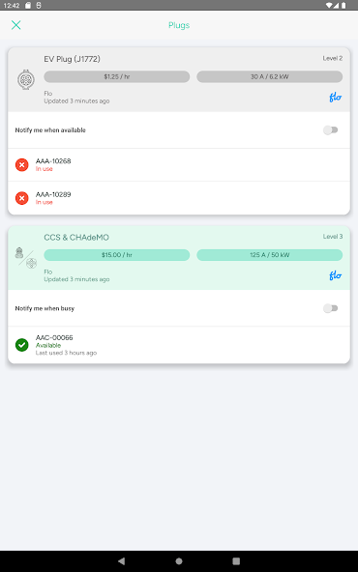Open Flo logo on CCS & CHAdeMO card

point(335,275)
